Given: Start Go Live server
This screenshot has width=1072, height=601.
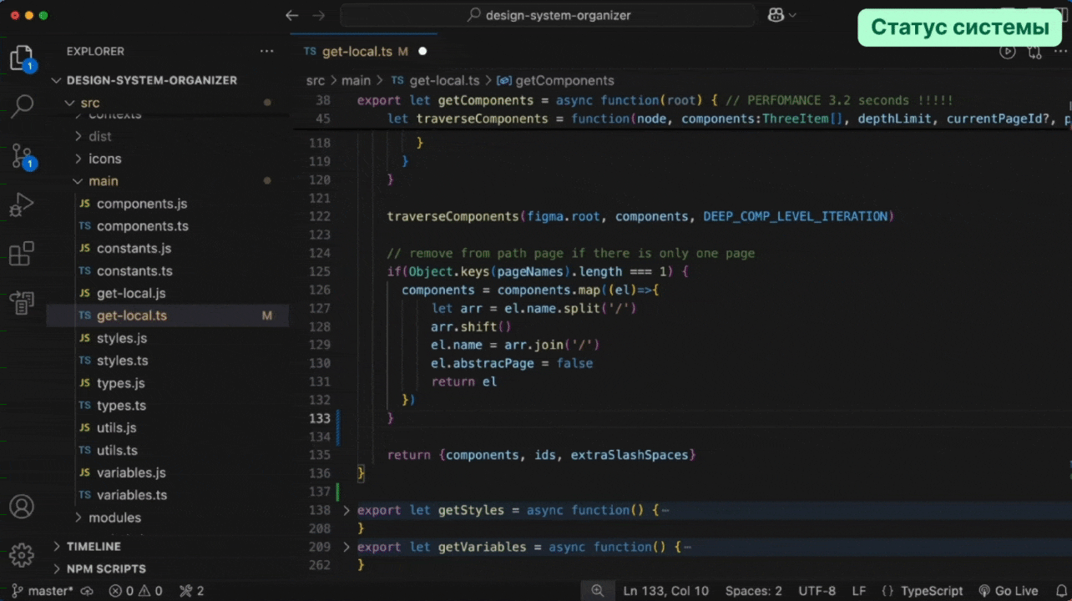Looking at the screenshot, I should click(x=1008, y=591).
